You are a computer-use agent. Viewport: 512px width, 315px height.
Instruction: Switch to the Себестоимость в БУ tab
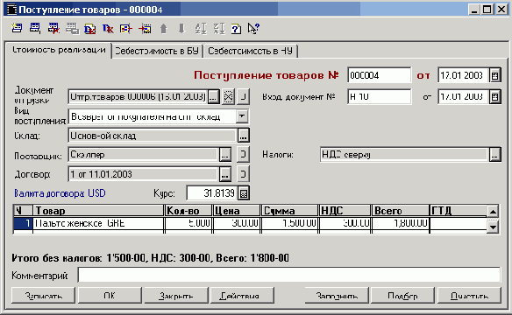tap(157, 51)
